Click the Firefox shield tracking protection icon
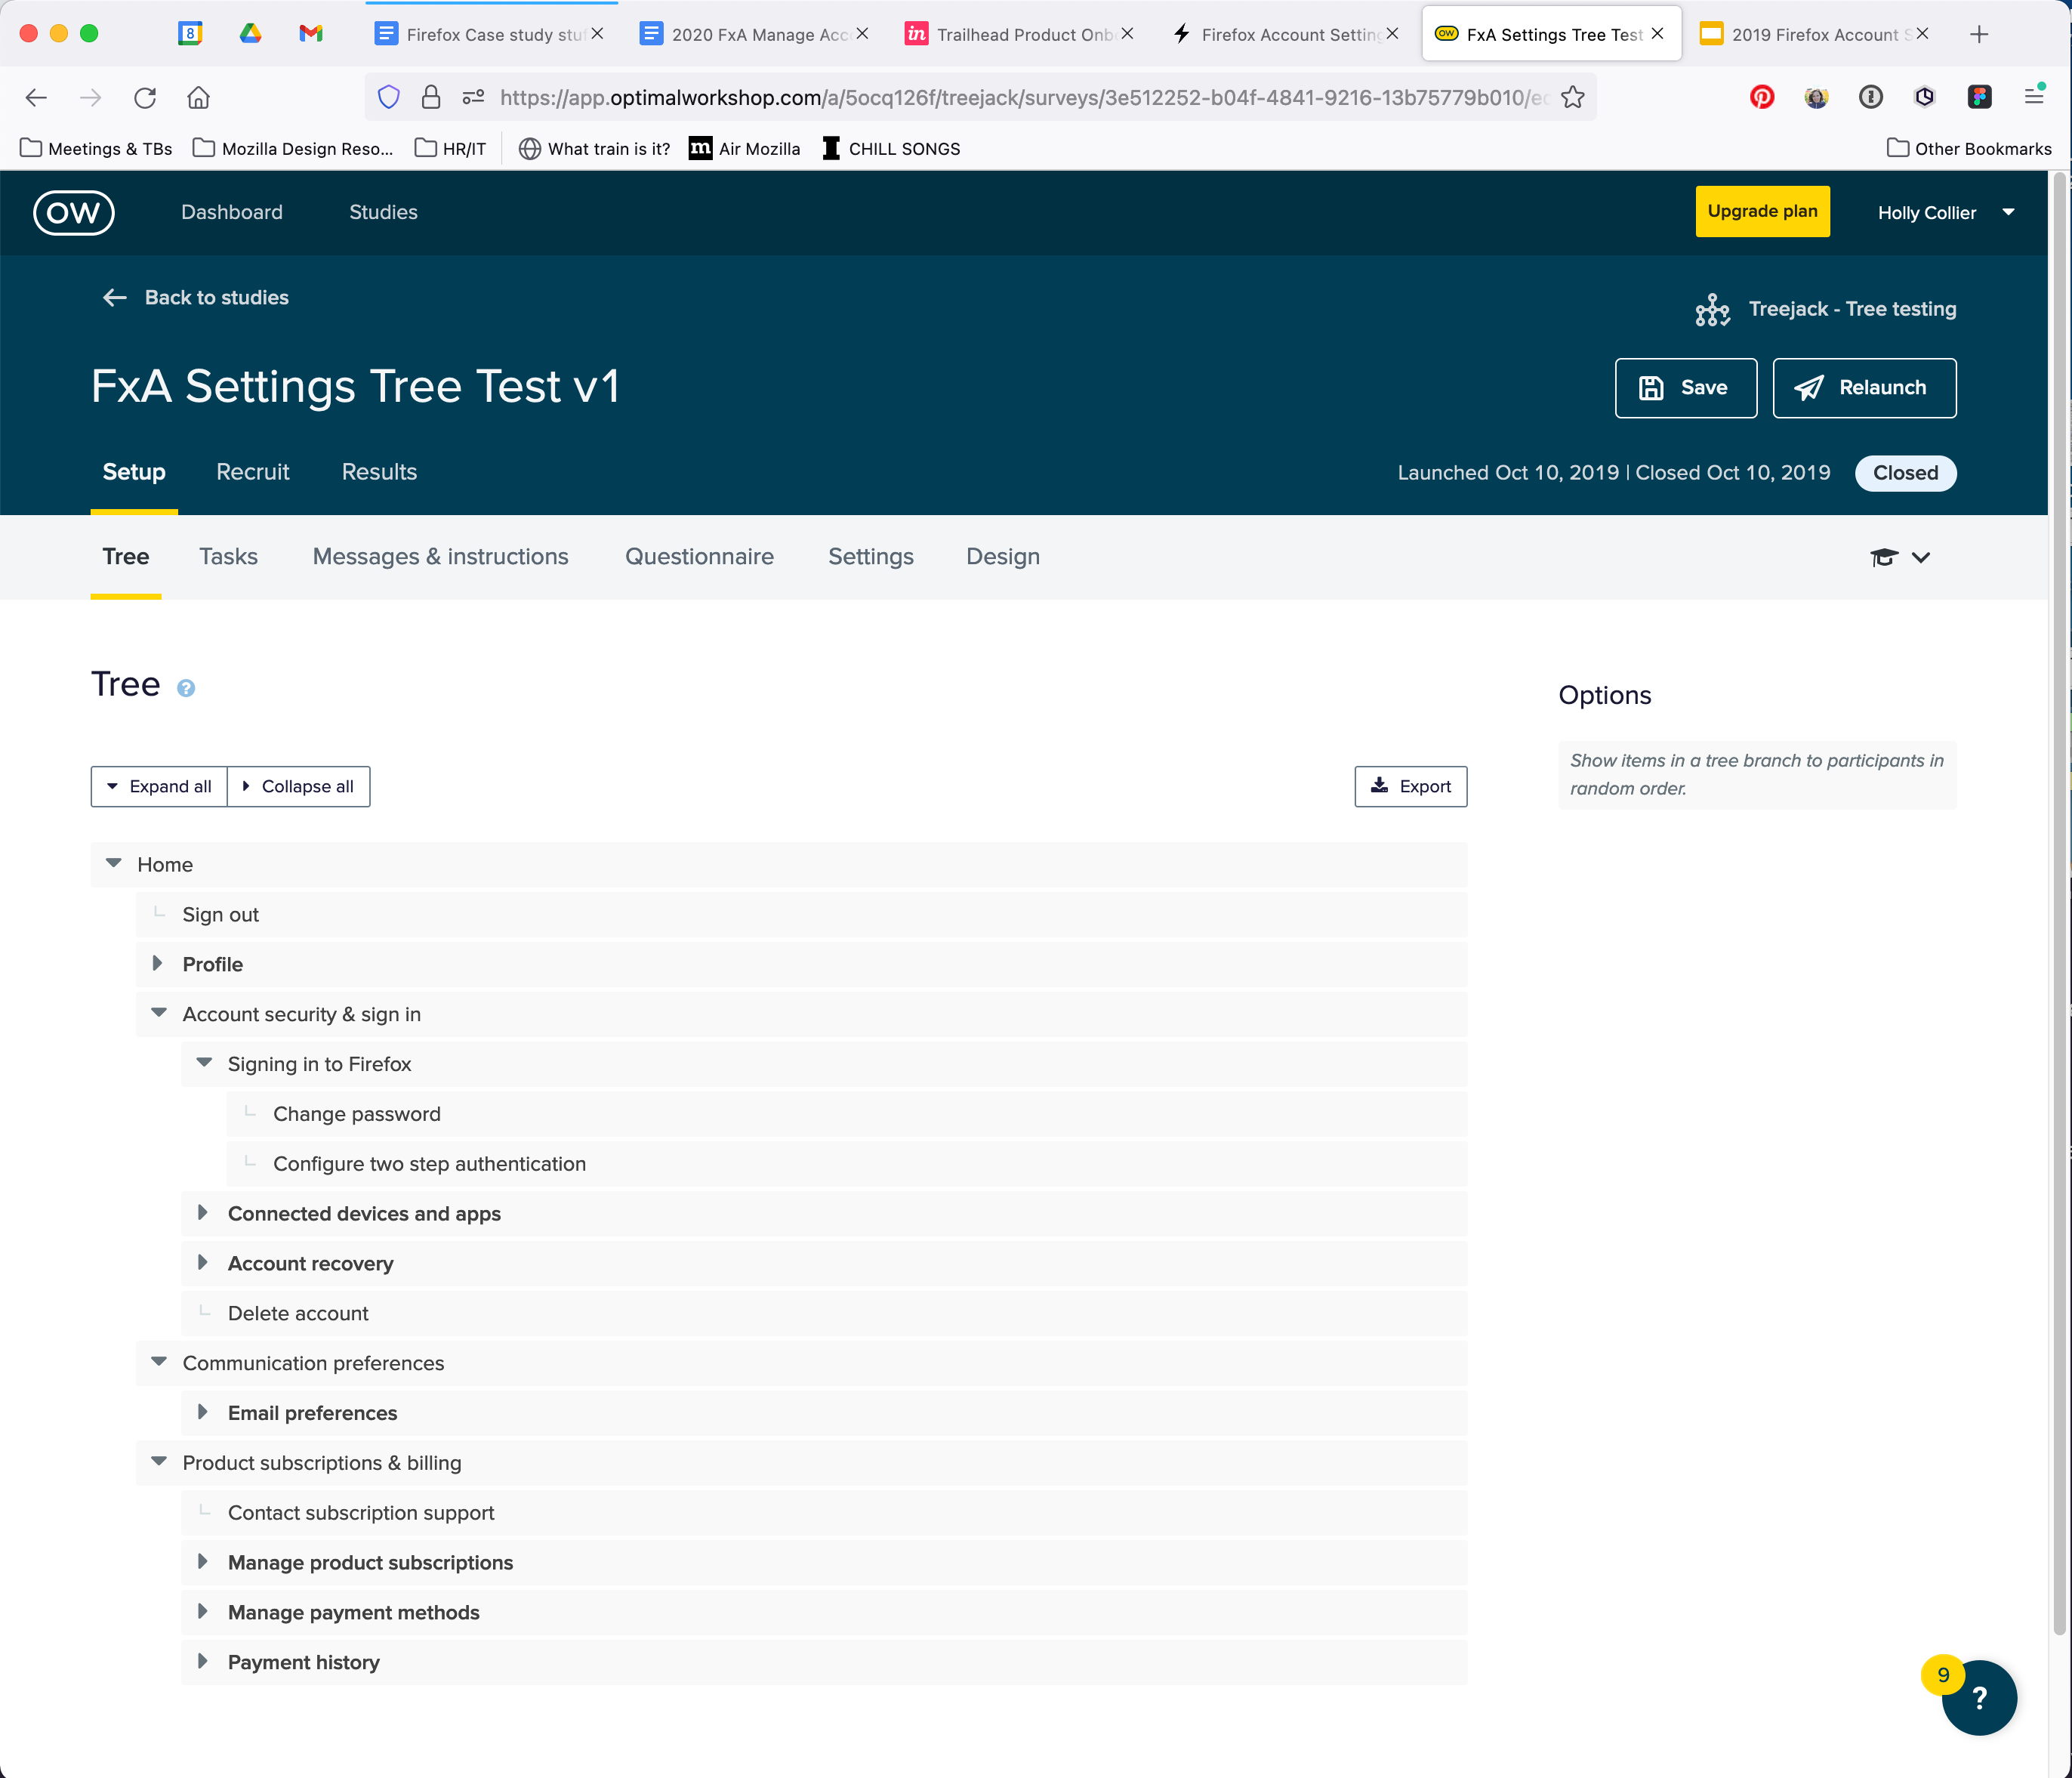This screenshot has width=2072, height=1778. click(x=389, y=97)
